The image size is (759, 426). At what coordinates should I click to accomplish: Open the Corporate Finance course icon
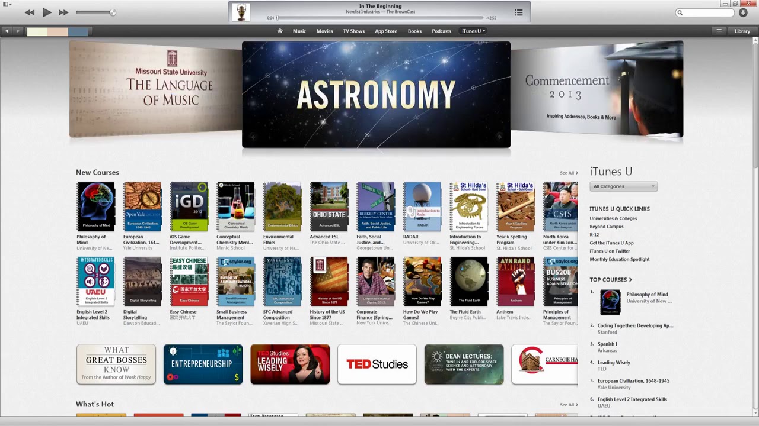[x=375, y=282]
